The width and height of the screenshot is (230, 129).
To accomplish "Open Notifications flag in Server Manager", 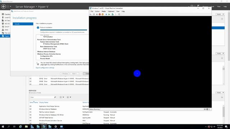I will tap(198, 6).
